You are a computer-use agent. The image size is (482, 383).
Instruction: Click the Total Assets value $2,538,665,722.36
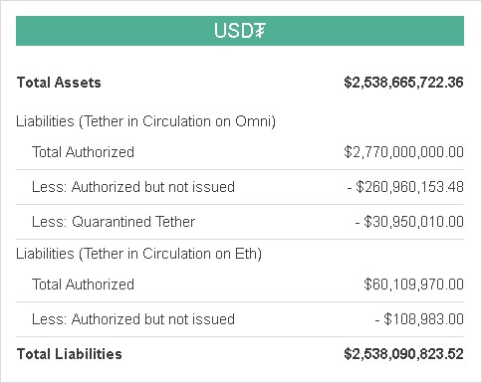coord(403,83)
